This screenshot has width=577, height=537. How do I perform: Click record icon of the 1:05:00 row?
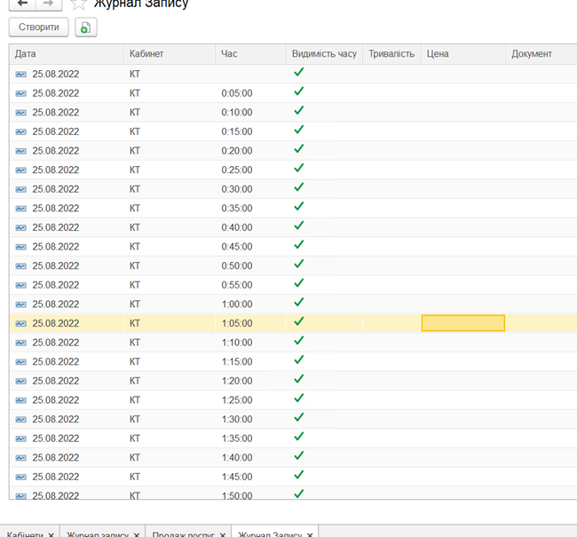pyautogui.click(x=21, y=323)
